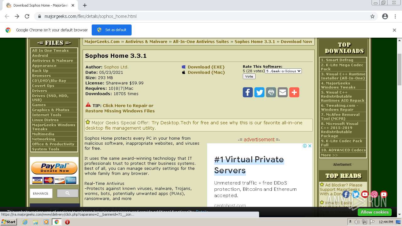Open a new browser tab
The image size is (402, 226).
84,5
